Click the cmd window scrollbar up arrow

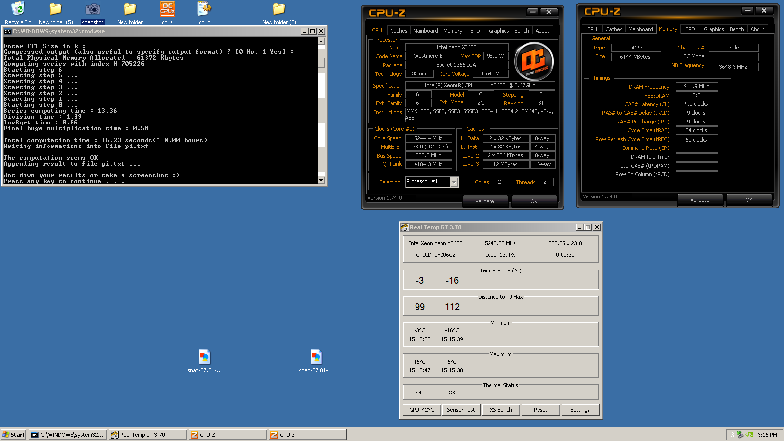click(x=321, y=41)
